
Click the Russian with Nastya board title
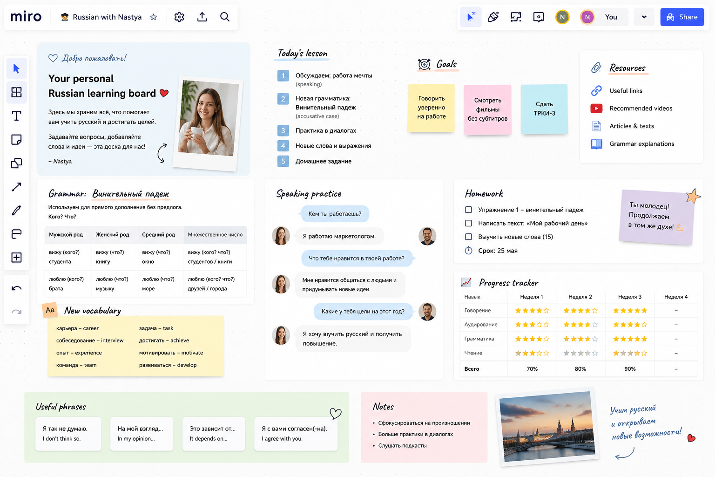click(107, 17)
